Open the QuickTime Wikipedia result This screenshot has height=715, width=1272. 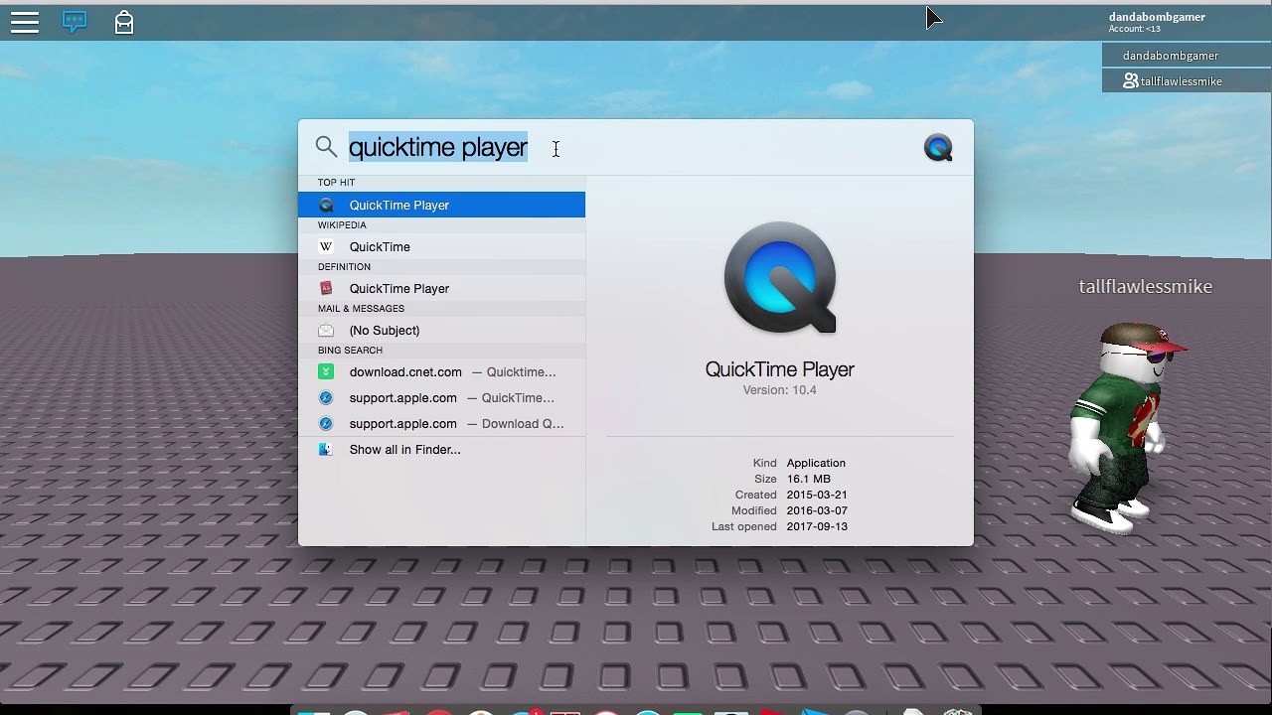pos(441,246)
